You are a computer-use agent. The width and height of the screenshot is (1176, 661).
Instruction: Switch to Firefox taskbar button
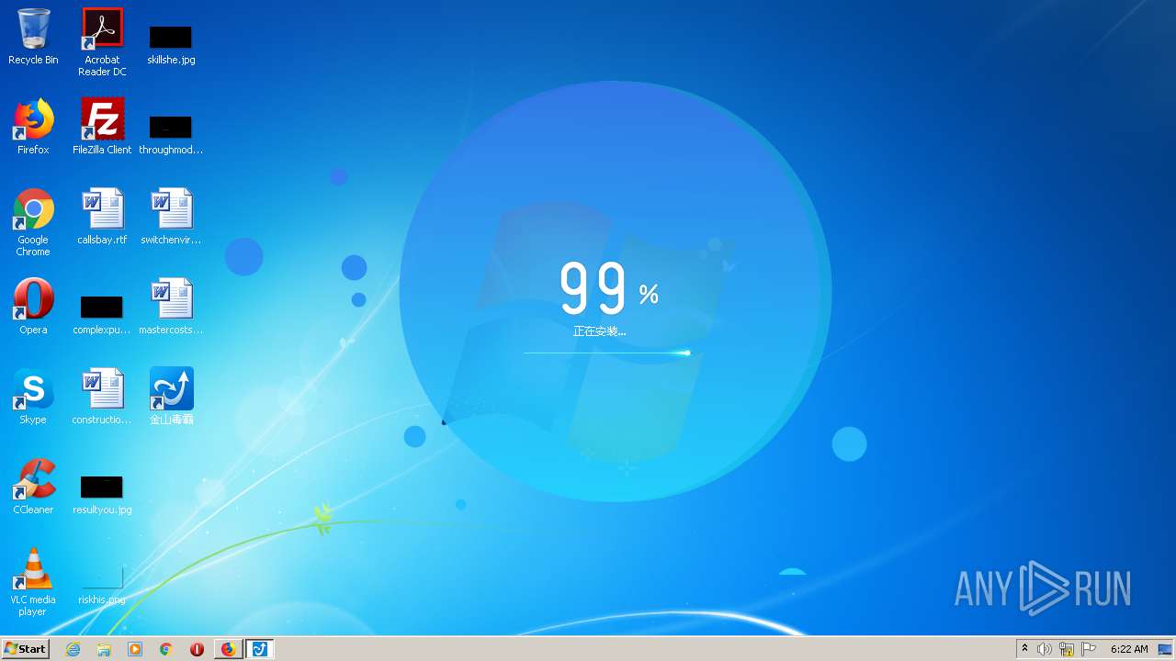(228, 649)
